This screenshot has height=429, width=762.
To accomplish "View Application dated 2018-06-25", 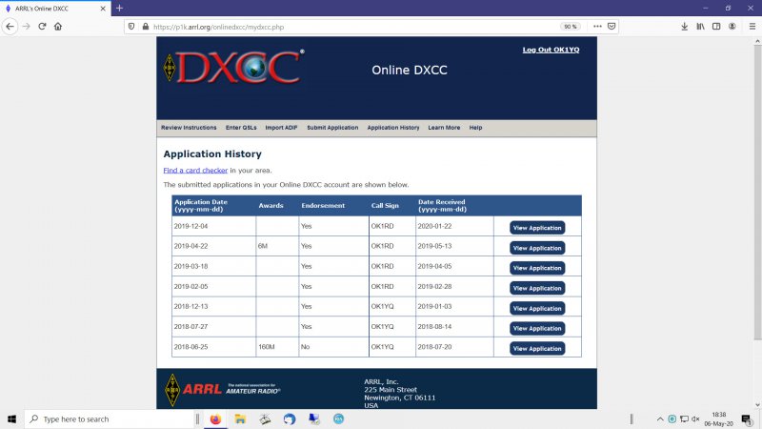I will [537, 348].
